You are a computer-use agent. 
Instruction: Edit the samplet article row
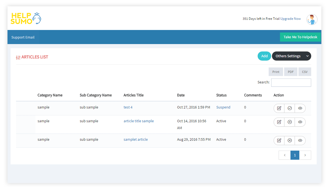(x=279, y=140)
